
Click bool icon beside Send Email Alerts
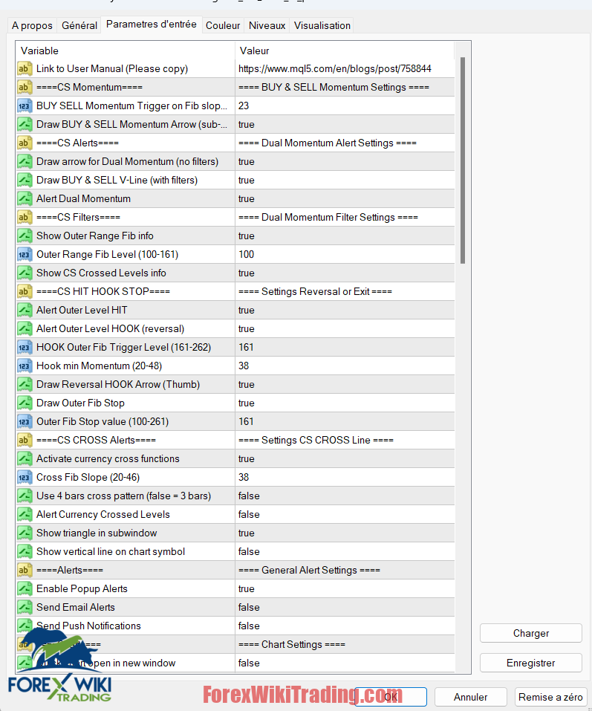click(25, 608)
